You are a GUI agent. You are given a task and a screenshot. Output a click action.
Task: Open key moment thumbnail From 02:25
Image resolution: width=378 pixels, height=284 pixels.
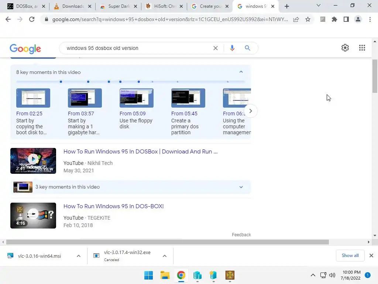(x=33, y=98)
